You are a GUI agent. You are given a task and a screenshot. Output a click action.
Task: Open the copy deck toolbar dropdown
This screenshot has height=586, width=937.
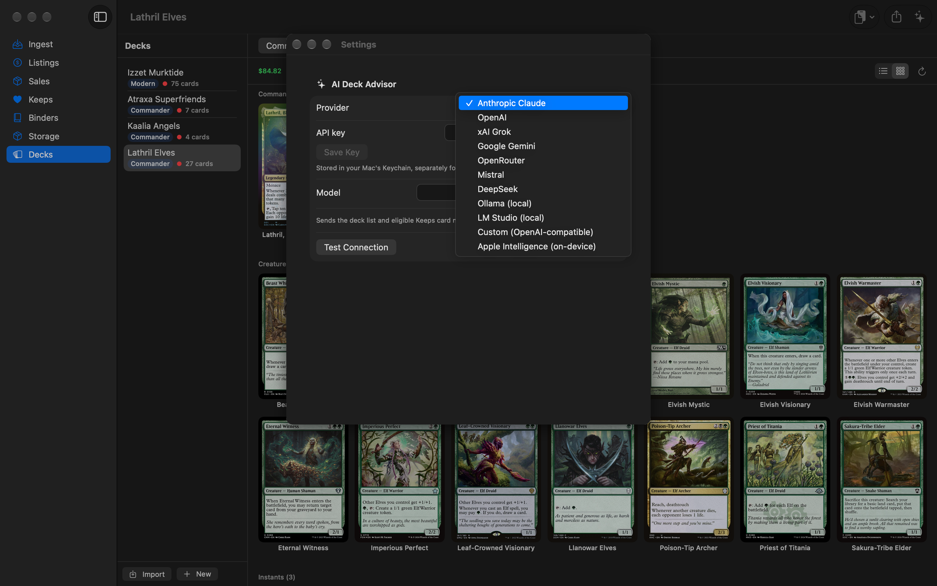pos(864,17)
